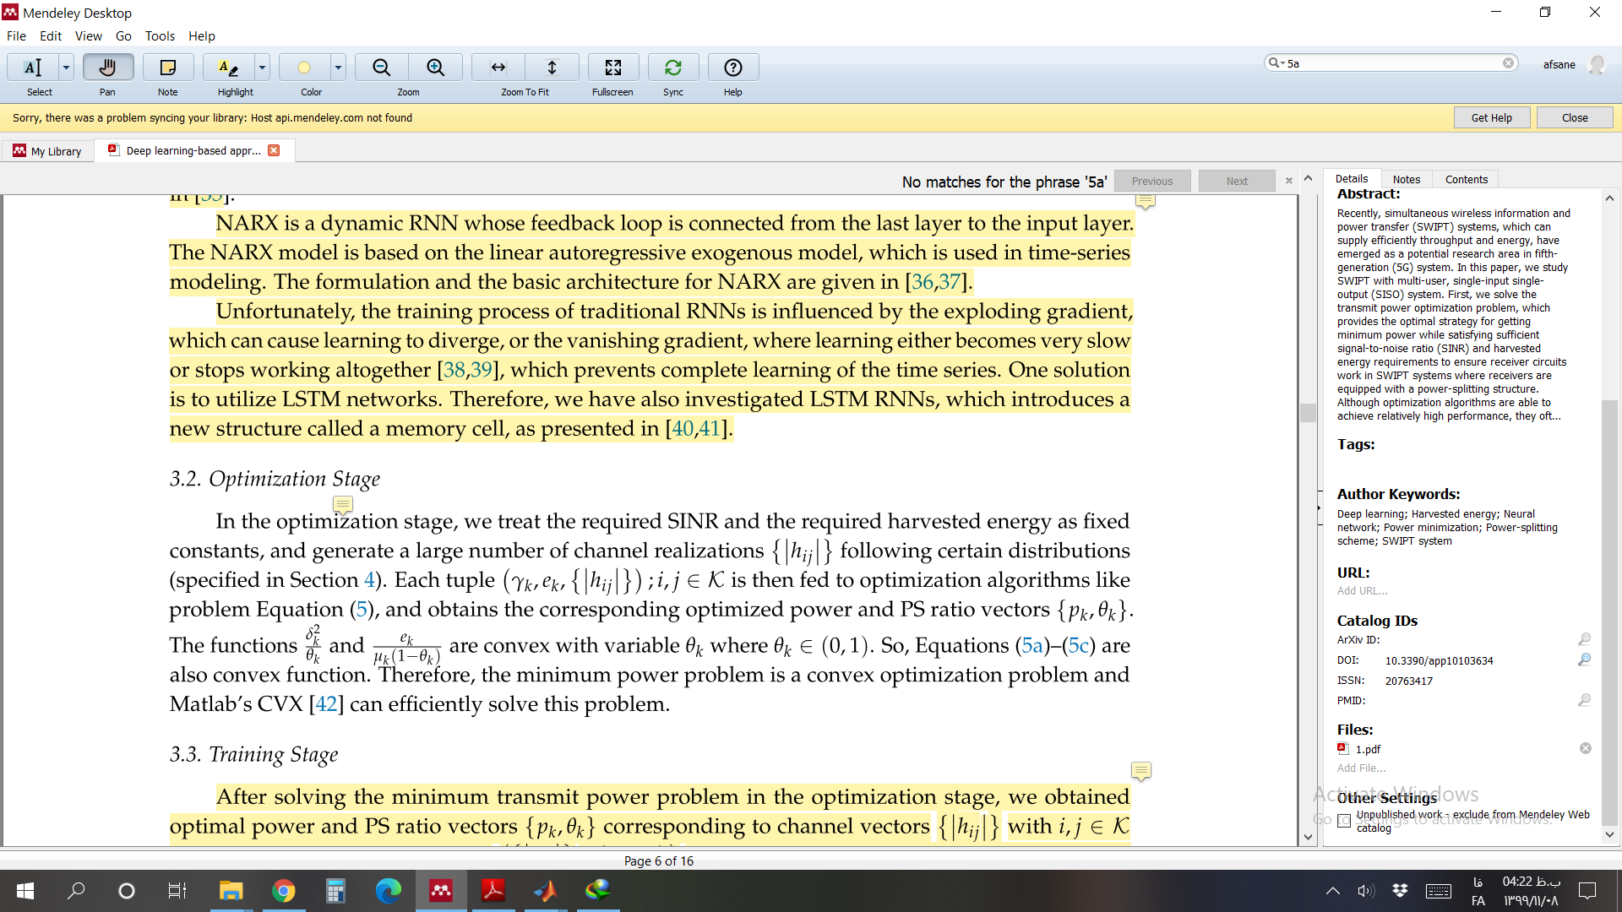Switch to the Notes tab
Screen dimensions: 1622x912
coord(1406,179)
